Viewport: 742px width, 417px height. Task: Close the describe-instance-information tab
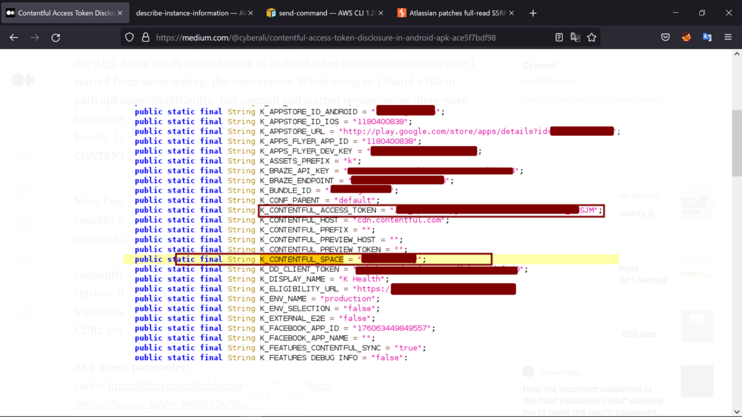(x=251, y=13)
